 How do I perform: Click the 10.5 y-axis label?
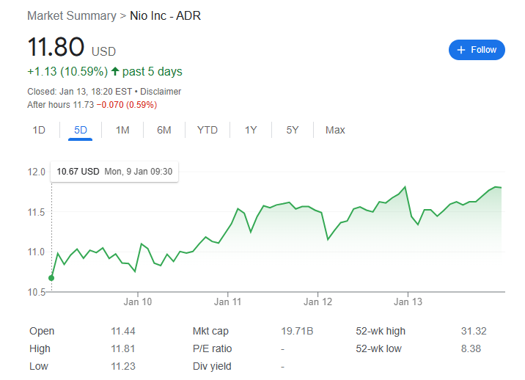click(x=36, y=292)
